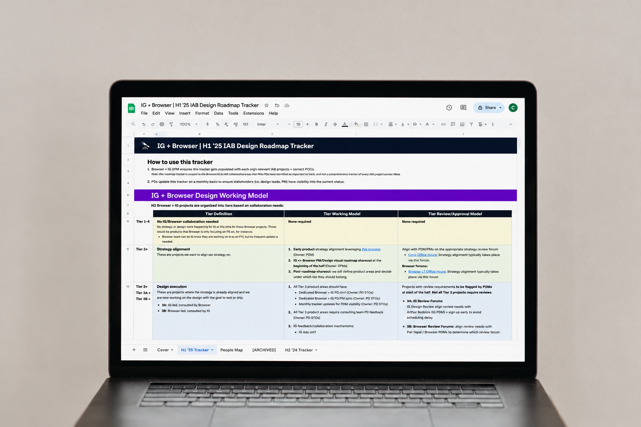Redo the last action
The image size is (641, 427).
click(153, 124)
